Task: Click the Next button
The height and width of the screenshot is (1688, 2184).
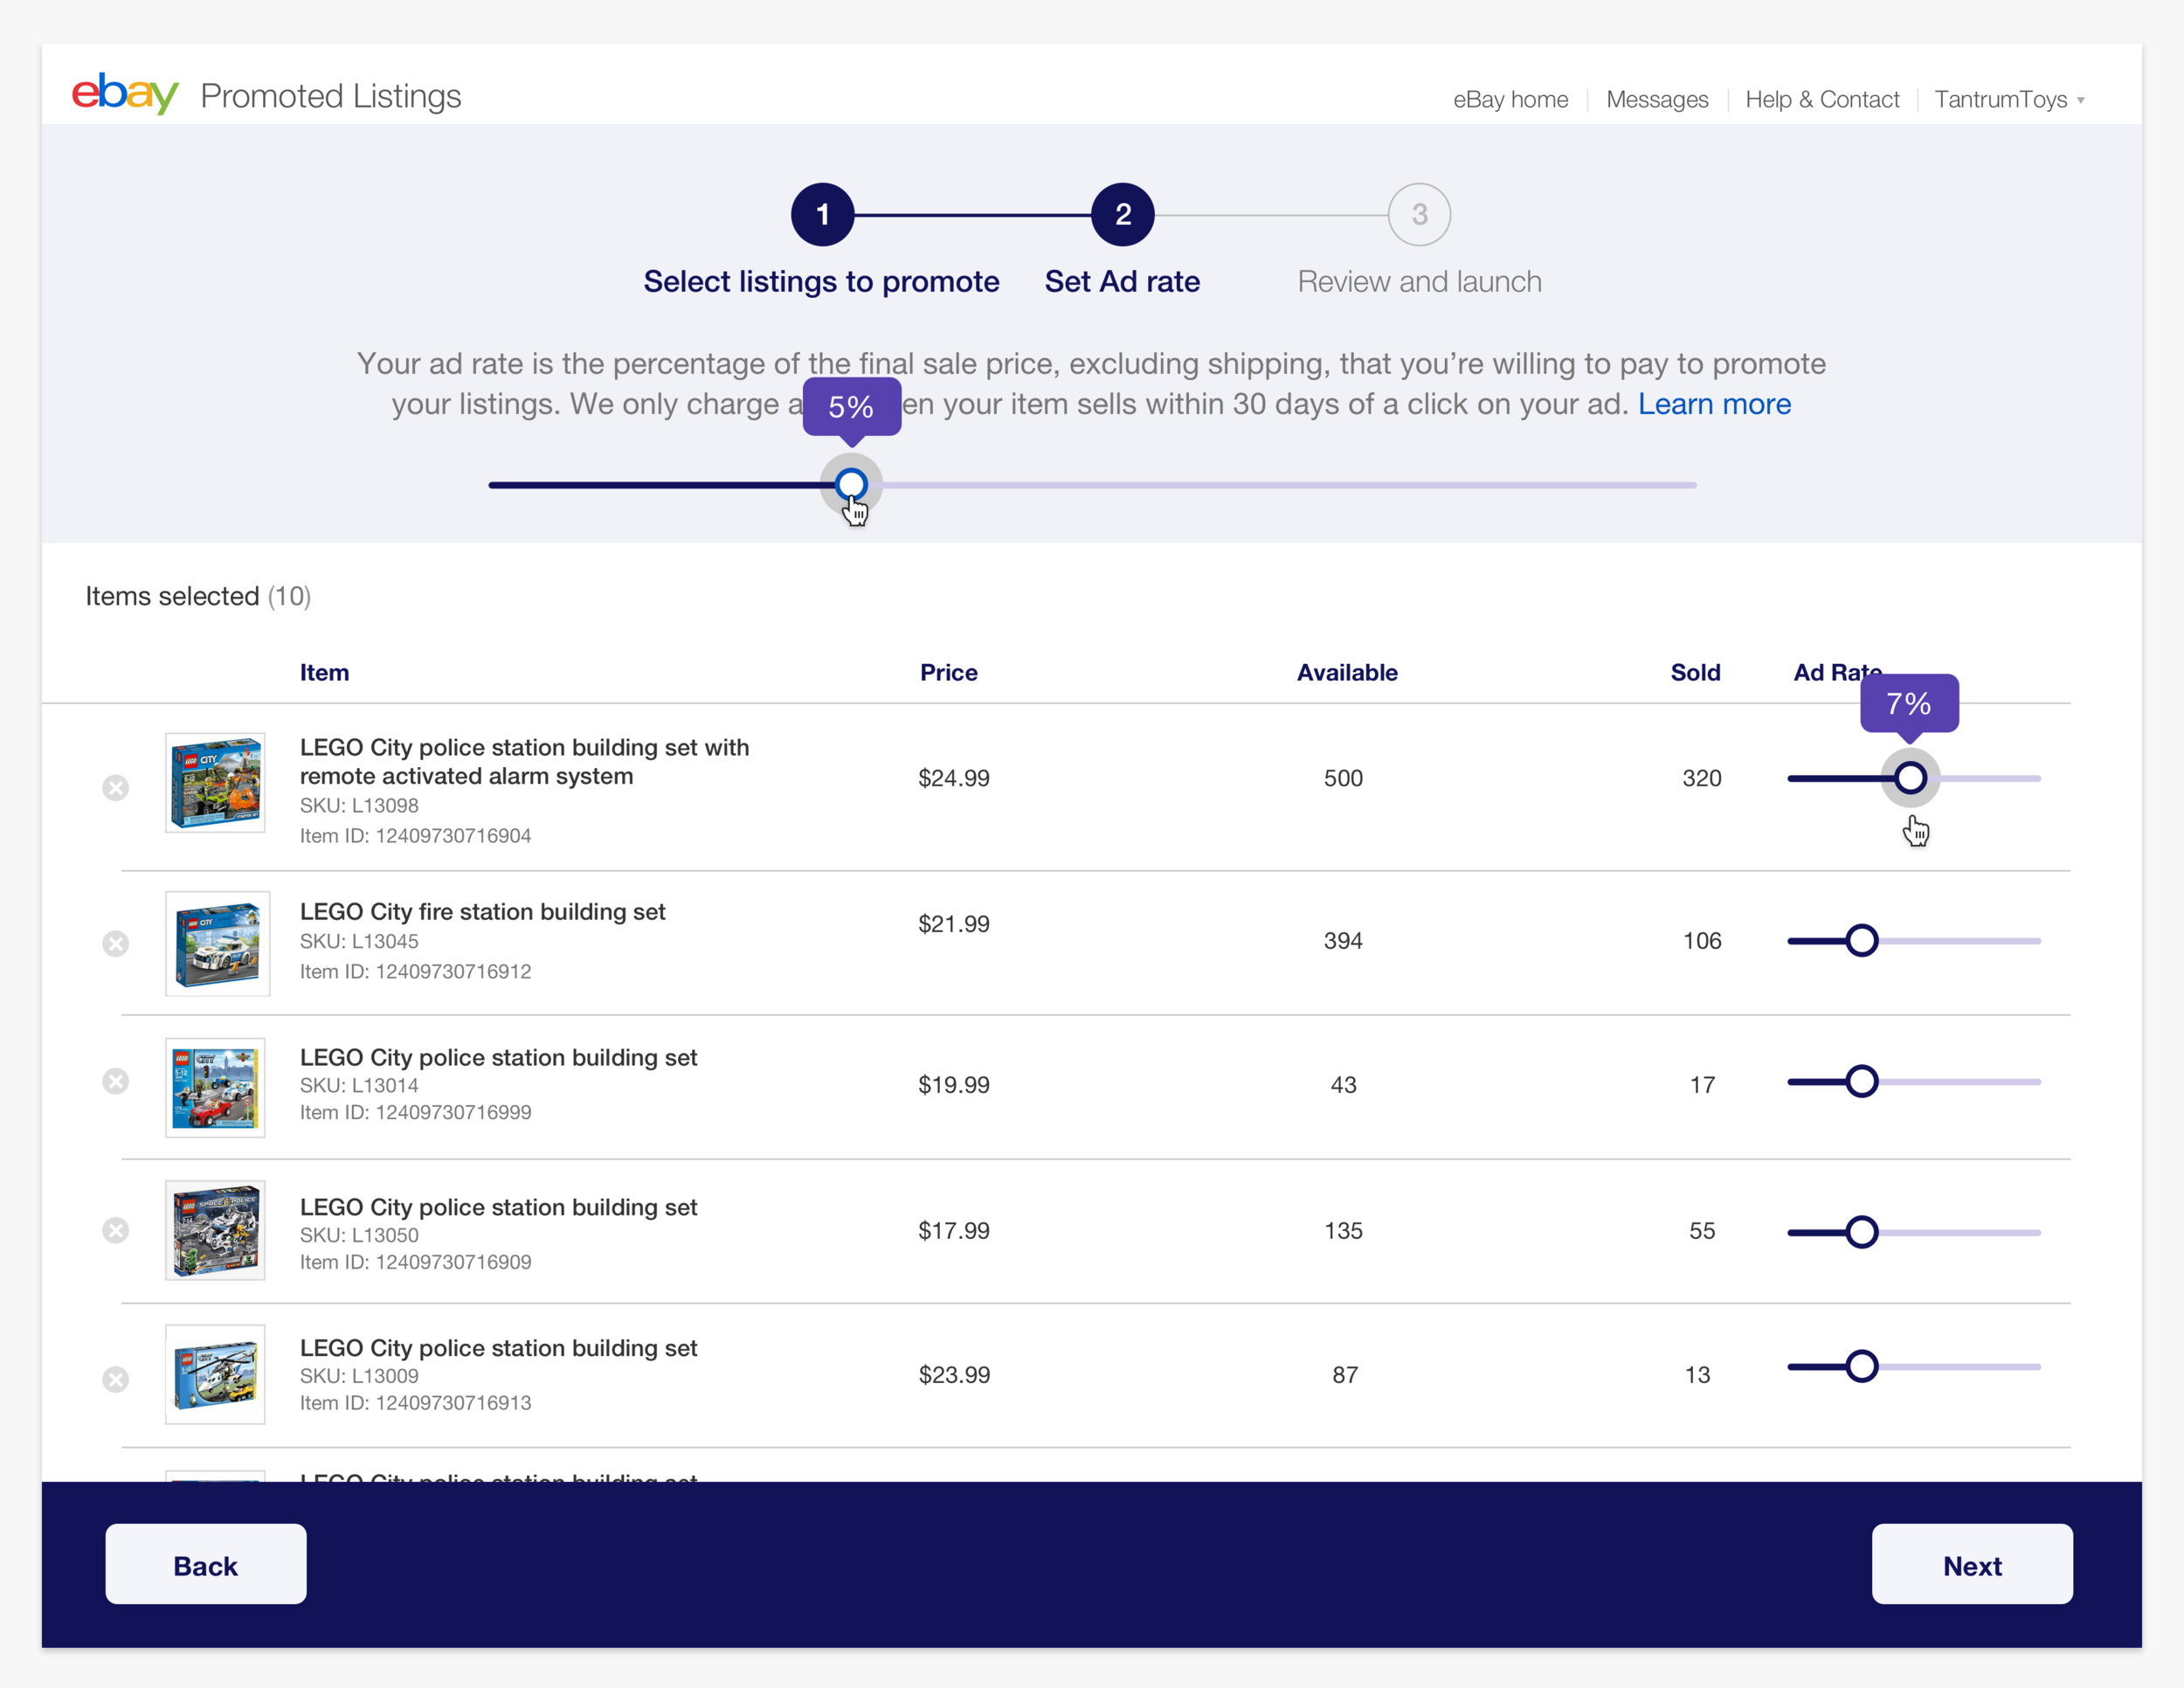Action: [x=1972, y=1564]
